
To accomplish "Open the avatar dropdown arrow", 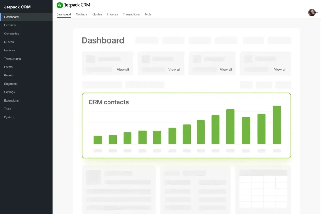I will [318, 13].
